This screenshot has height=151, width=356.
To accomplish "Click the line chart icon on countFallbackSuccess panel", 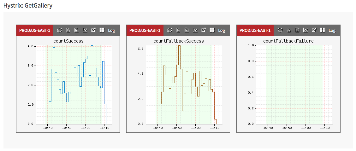I will tap(195, 30).
